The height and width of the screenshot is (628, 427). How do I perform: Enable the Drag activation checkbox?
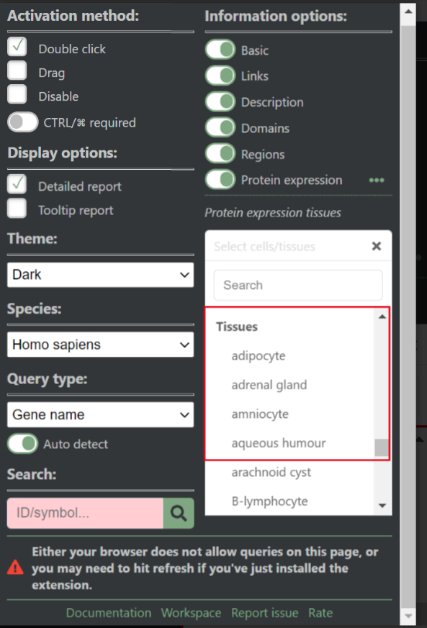tap(17, 70)
